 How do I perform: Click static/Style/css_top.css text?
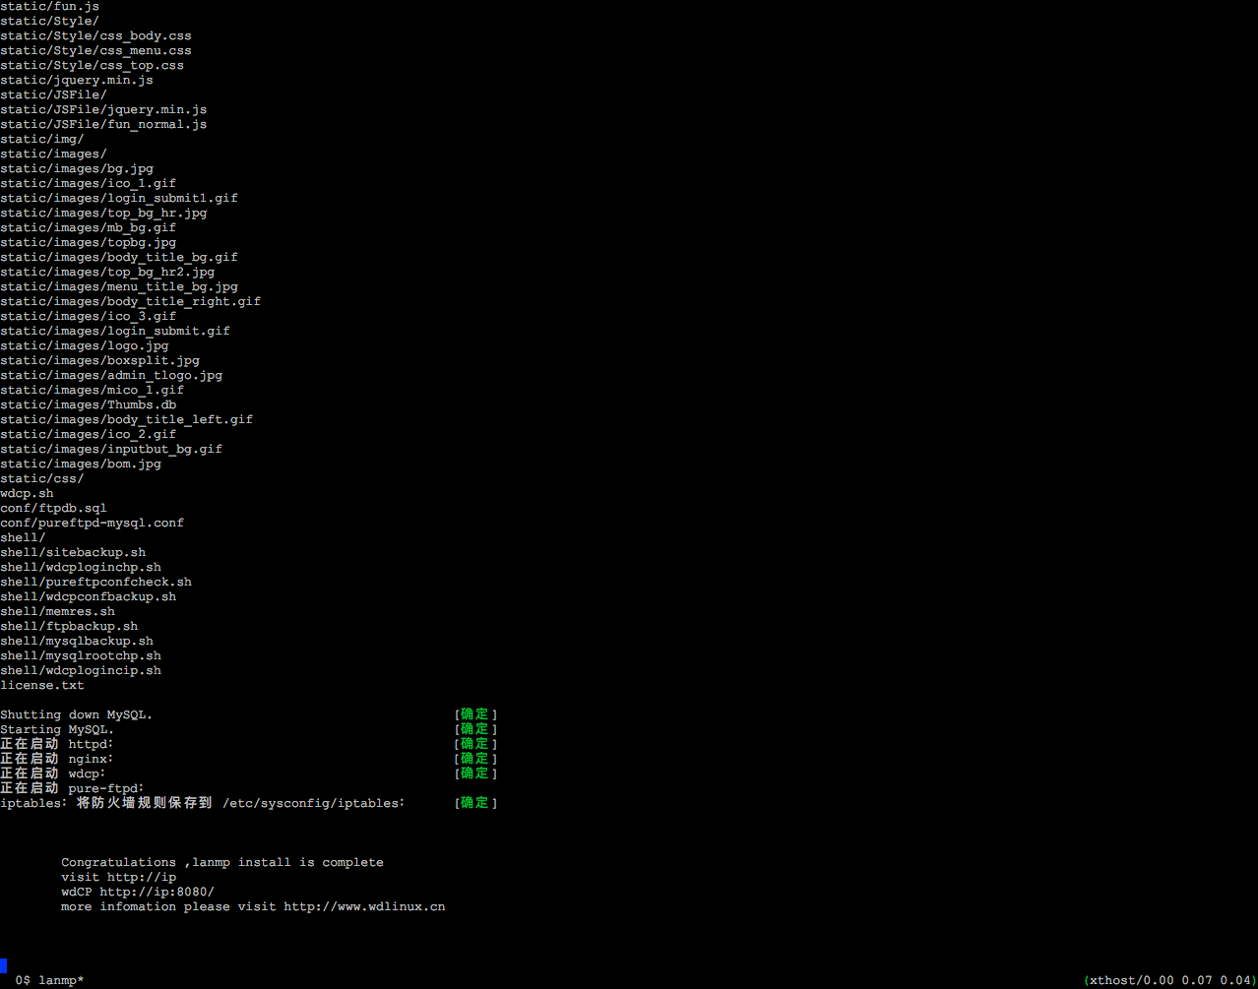tap(92, 65)
